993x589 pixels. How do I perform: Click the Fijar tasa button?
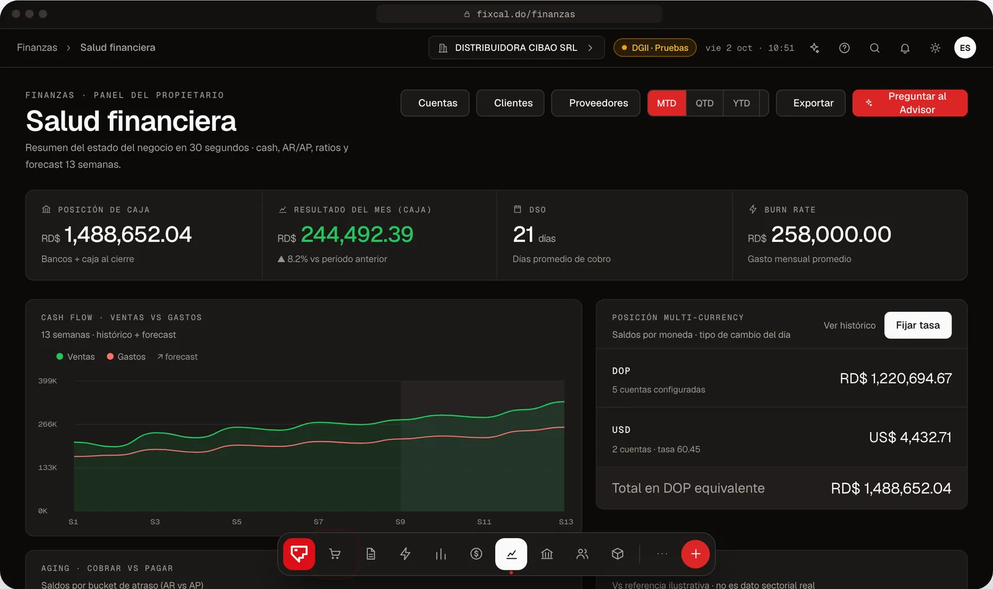918,325
